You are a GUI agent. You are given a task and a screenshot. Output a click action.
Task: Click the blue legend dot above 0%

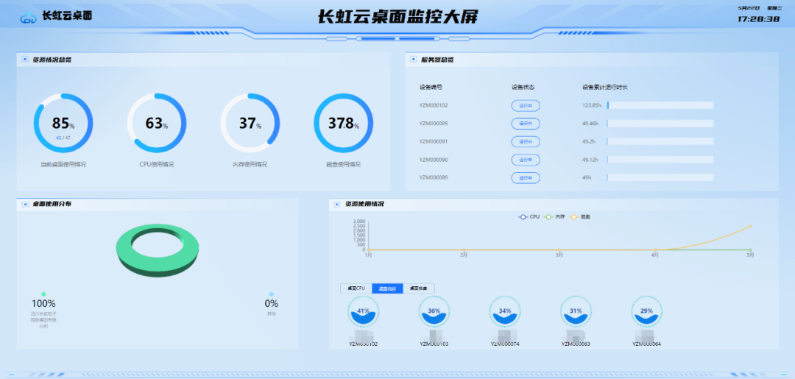(271, 294)
